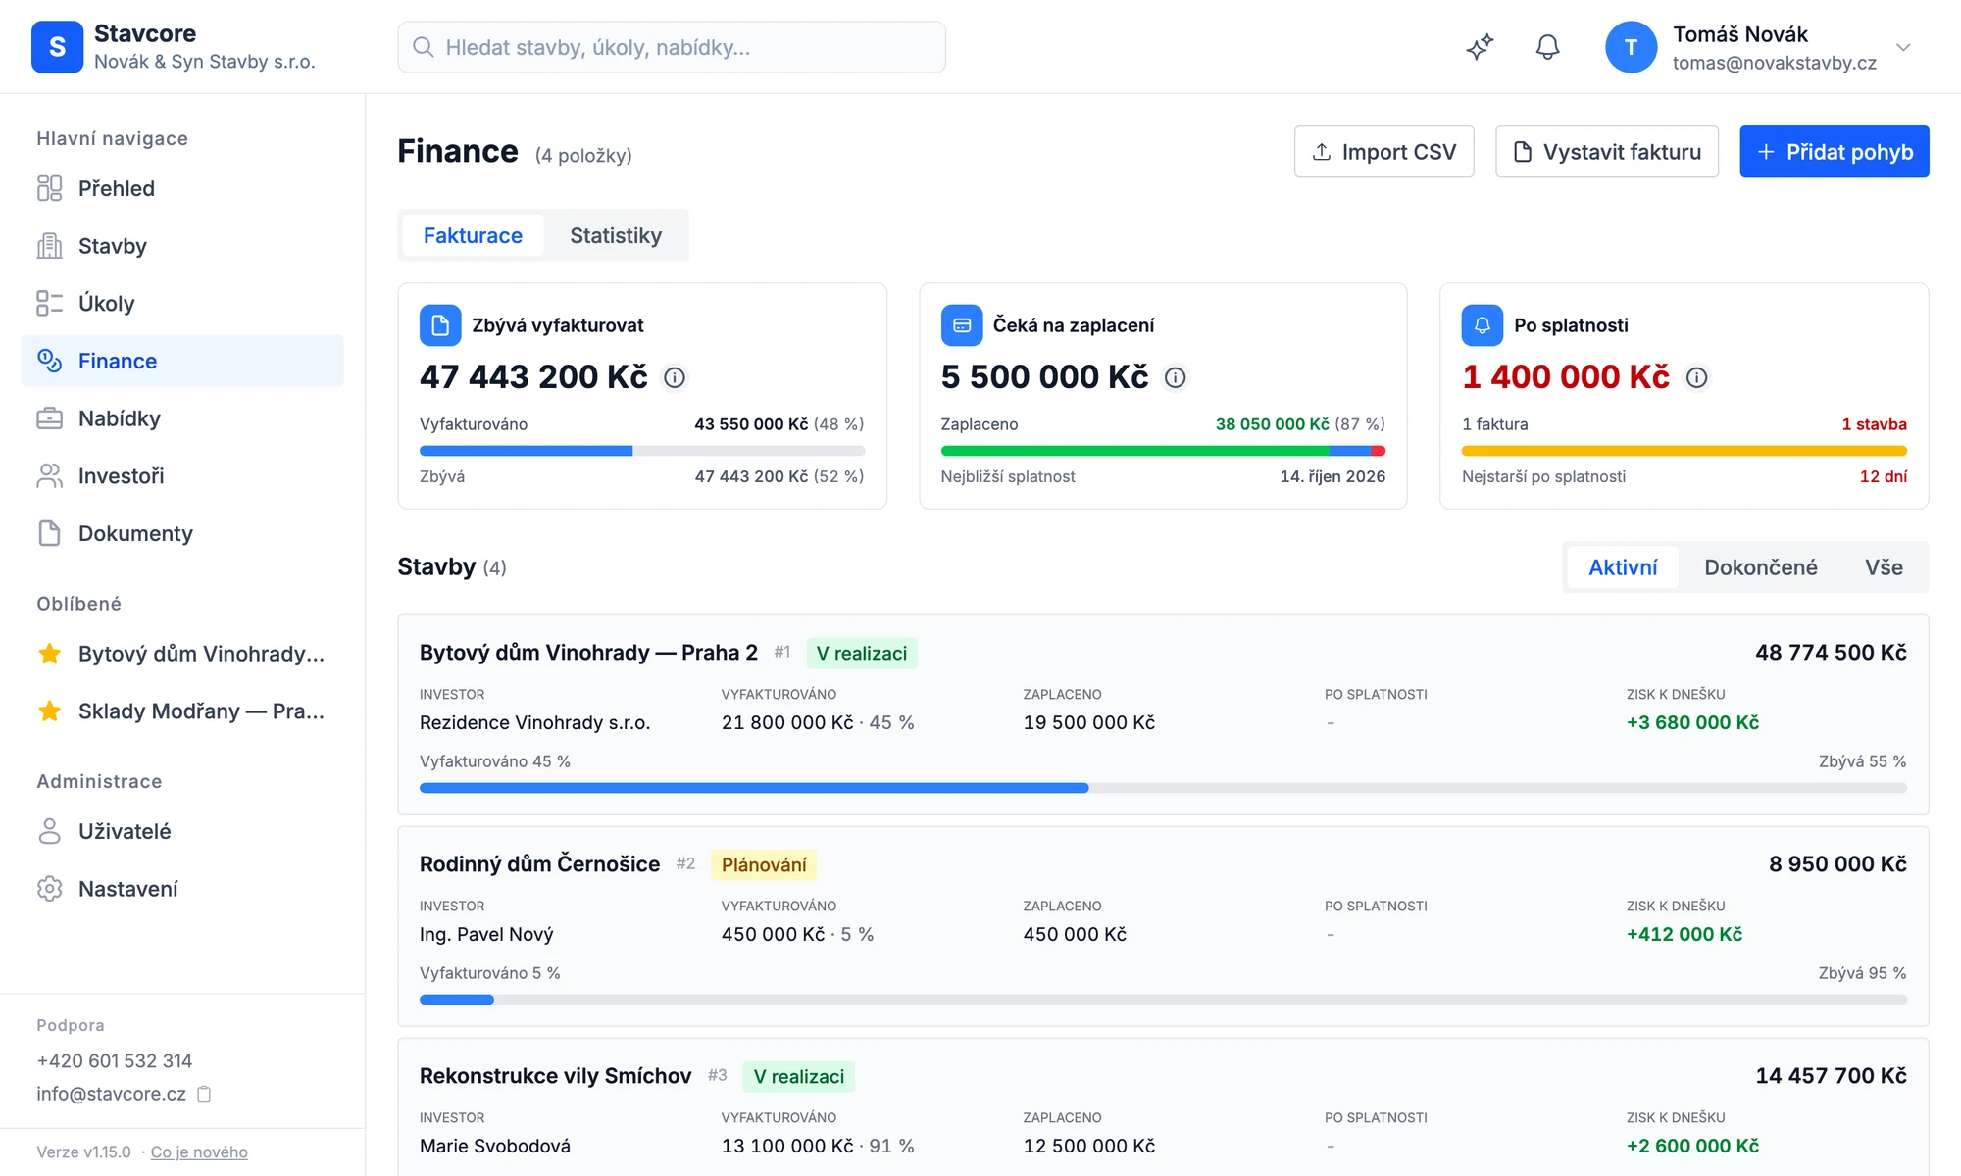Click the Po splatnosti bell icon
1961x1176 pixels.
[x=1483, y=325]
